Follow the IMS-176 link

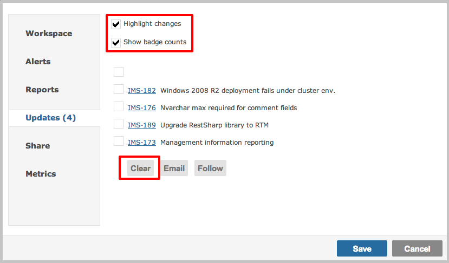[x=142, y=108]
